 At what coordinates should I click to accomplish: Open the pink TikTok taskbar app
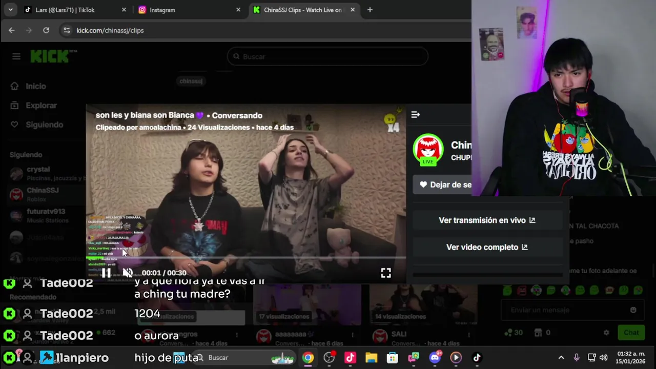(x=350, y=358)
